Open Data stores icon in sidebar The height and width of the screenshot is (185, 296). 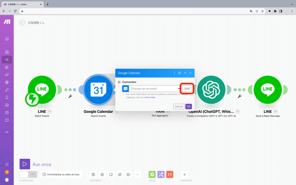point(7,105)
